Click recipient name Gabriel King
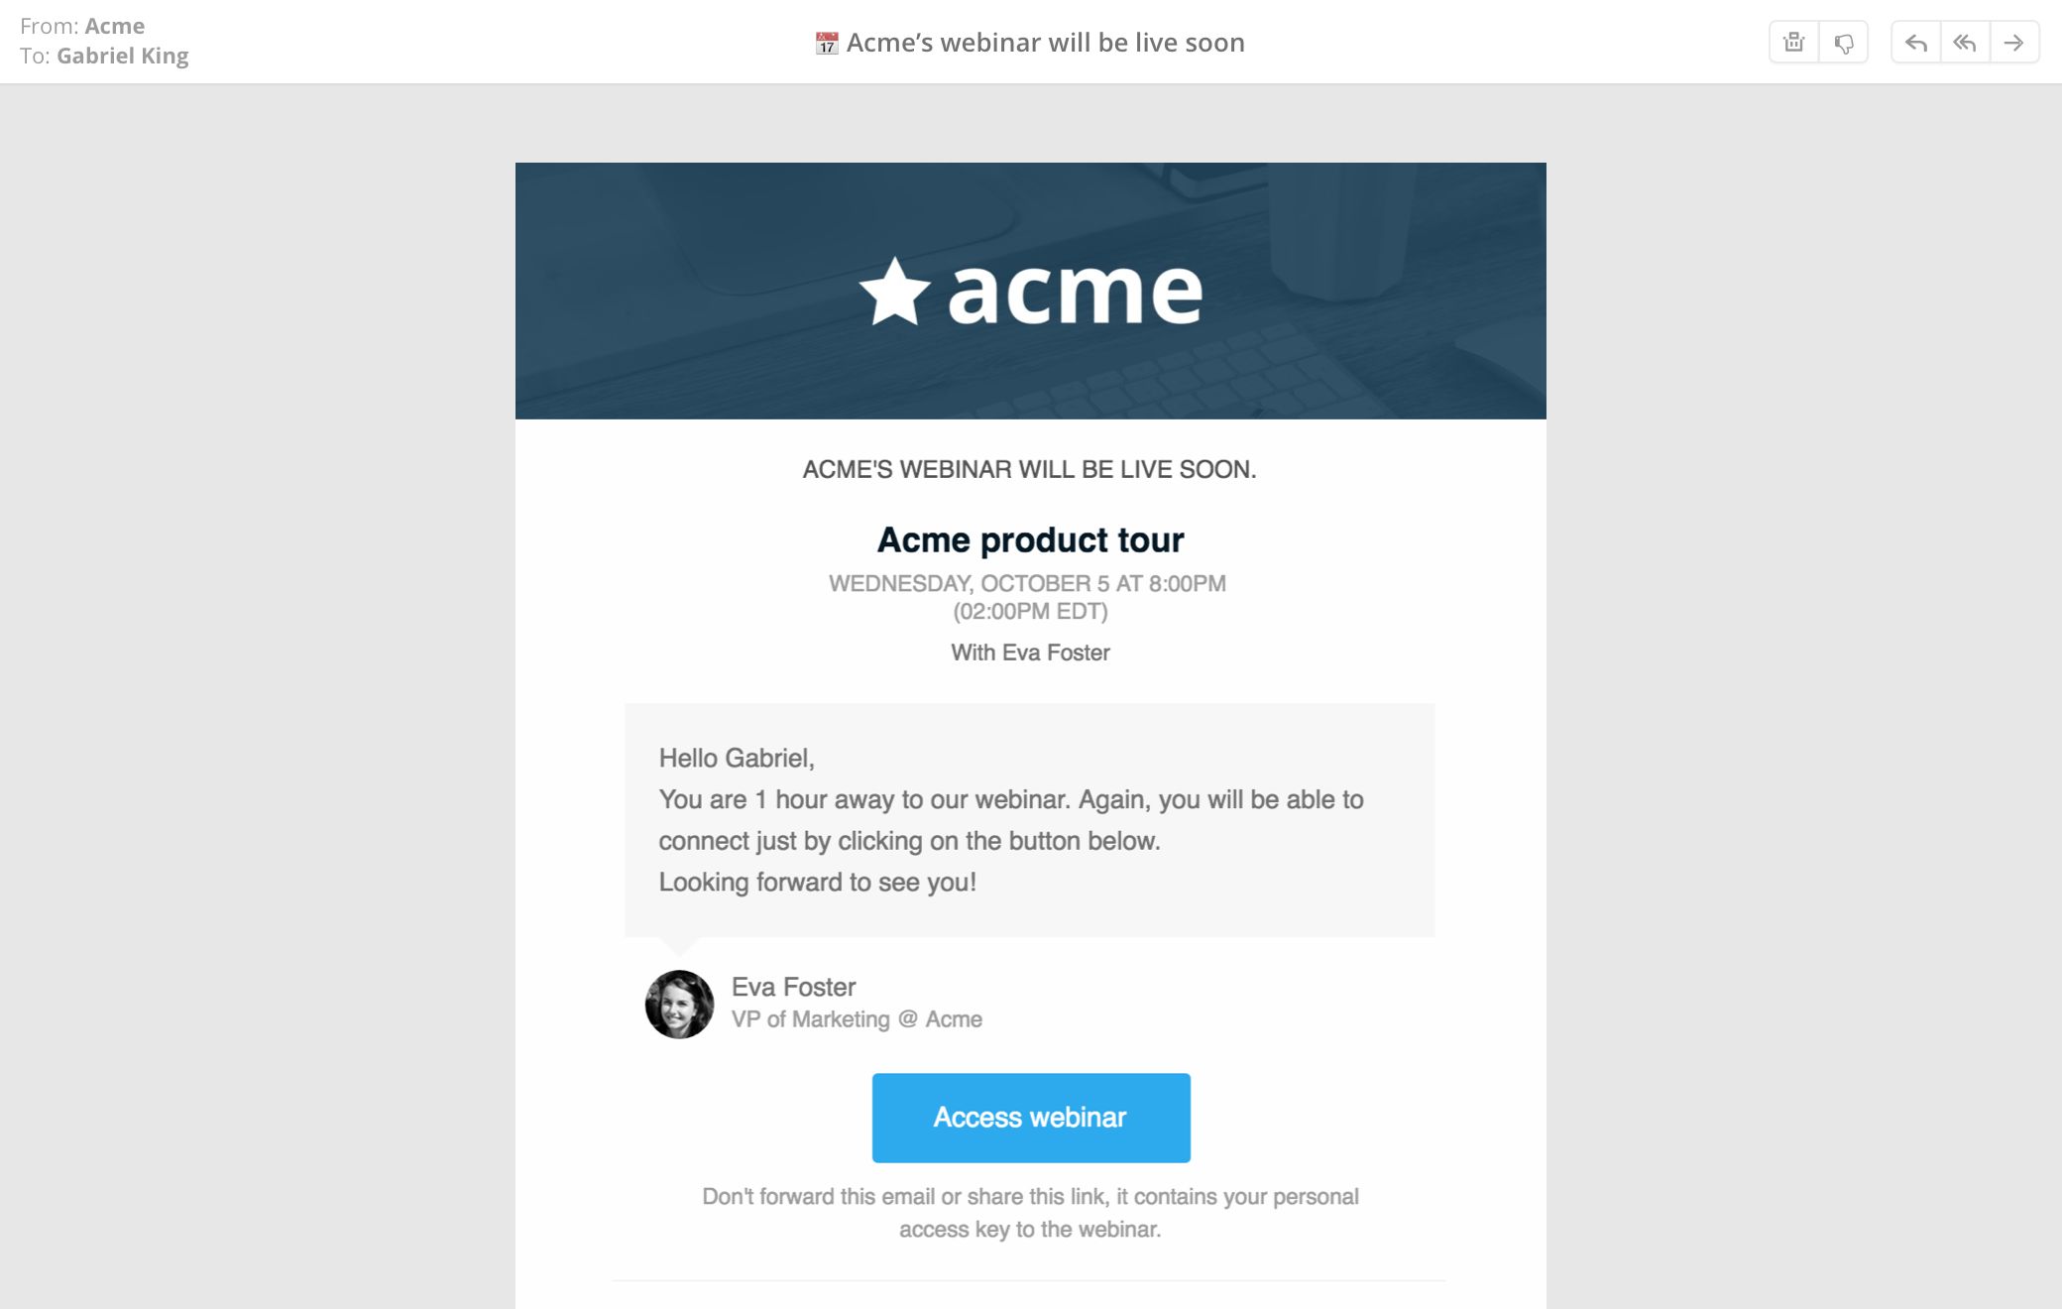The width and height of the screenshot is (2062, 1309). [x=122, y=56]
